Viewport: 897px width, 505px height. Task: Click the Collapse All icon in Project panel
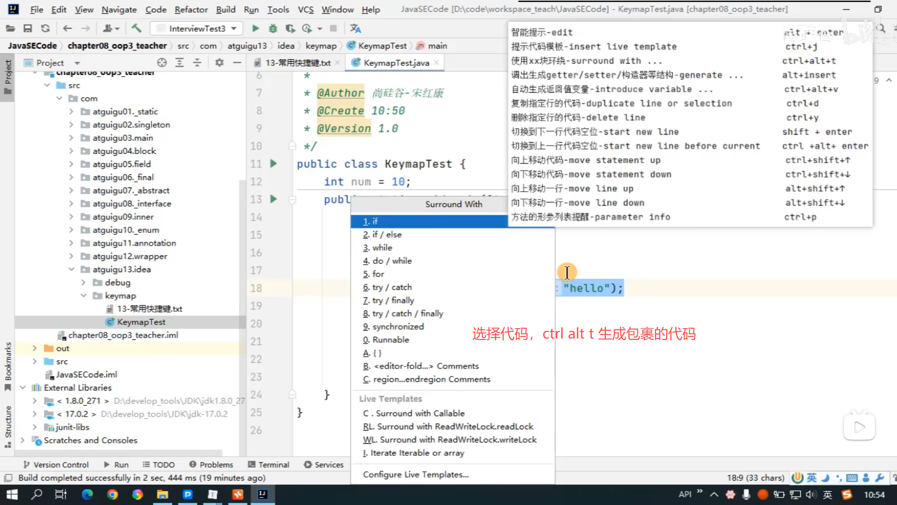click(x=197, y=63)
